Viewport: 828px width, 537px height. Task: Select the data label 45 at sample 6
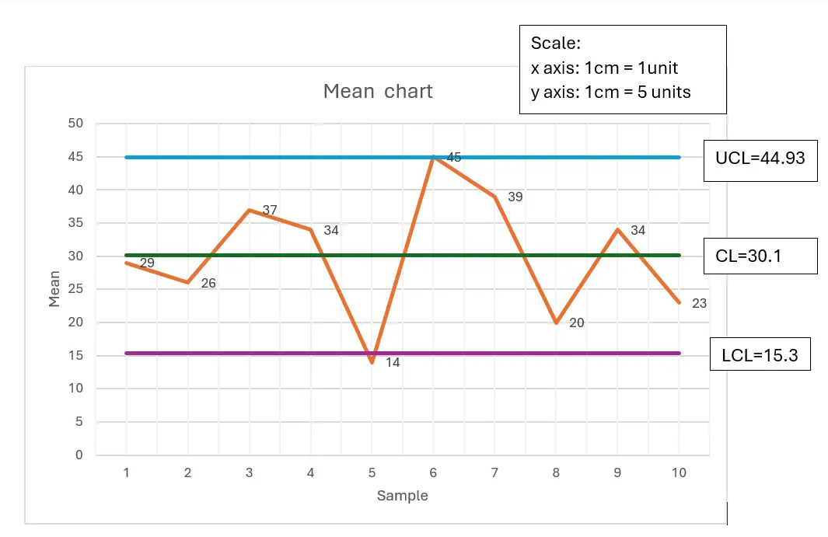[x=454, y=158]
